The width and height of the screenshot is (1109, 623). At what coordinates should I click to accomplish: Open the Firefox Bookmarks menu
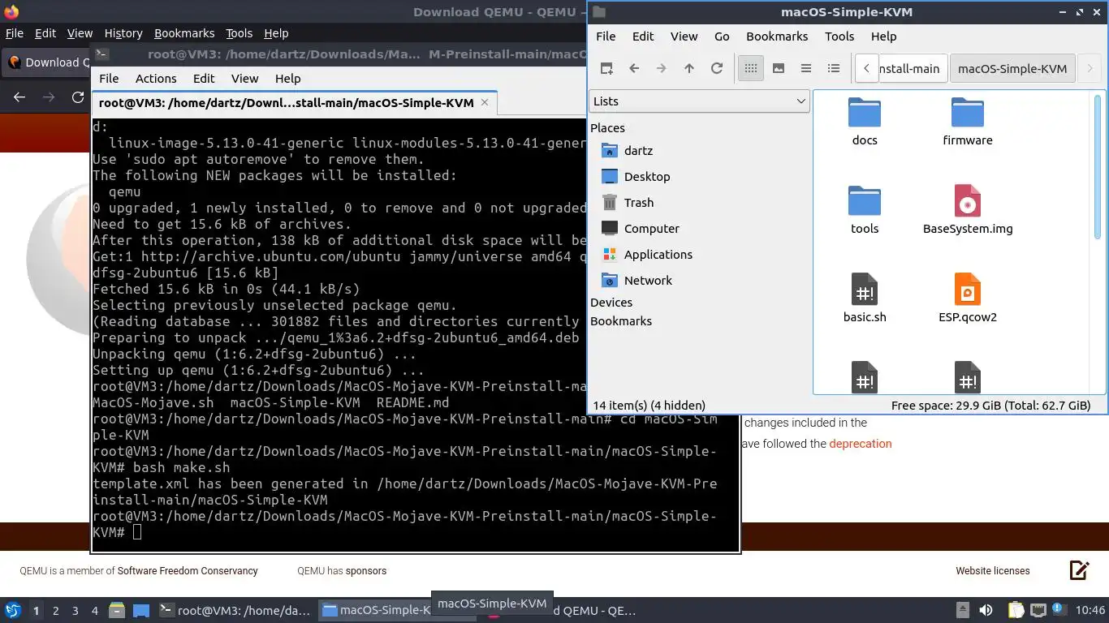point(184,33)
